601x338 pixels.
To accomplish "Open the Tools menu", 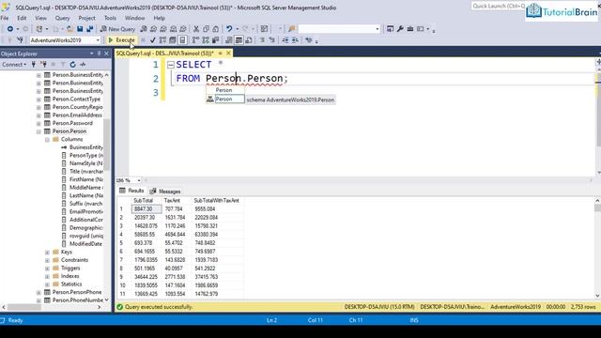I will point(110,18).
